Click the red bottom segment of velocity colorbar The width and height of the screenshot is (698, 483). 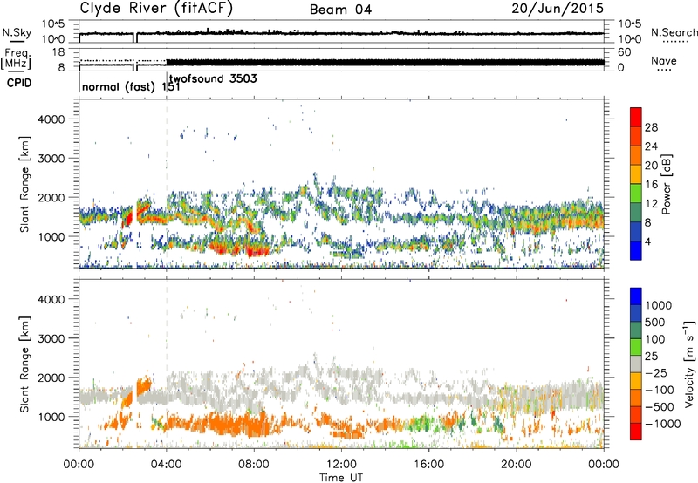coord(636,432)
